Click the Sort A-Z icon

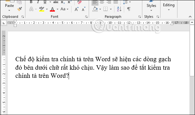click(x=119, y=9)
